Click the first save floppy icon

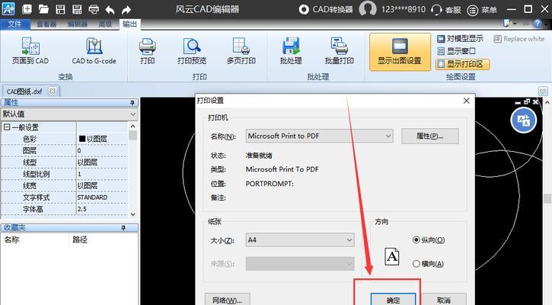(x=61, y=9)
